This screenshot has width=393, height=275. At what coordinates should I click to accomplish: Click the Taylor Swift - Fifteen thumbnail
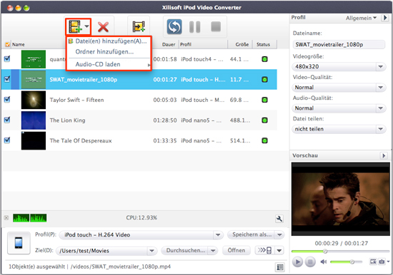[x=34, y=100]
